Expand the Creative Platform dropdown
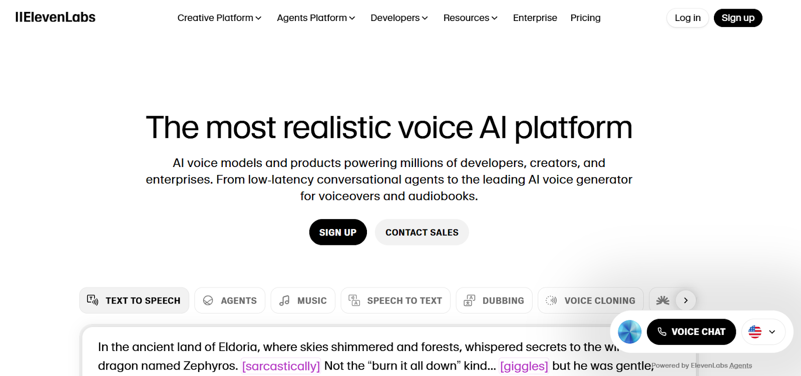Screen dimensions: 801x376 click(x=219, y=17)
